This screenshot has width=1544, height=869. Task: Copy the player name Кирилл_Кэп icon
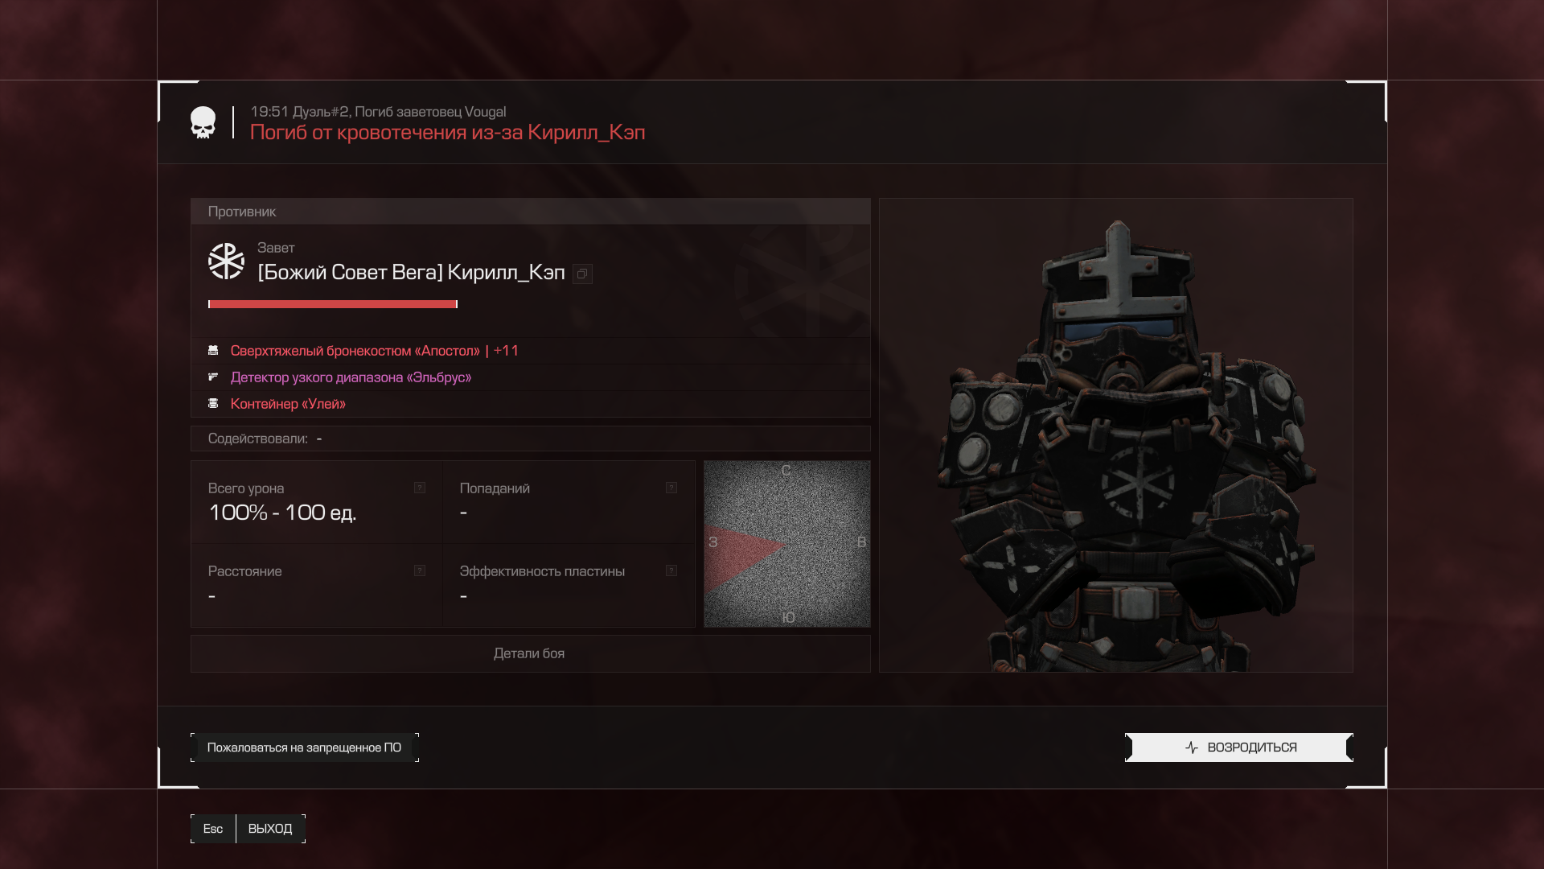582,274
